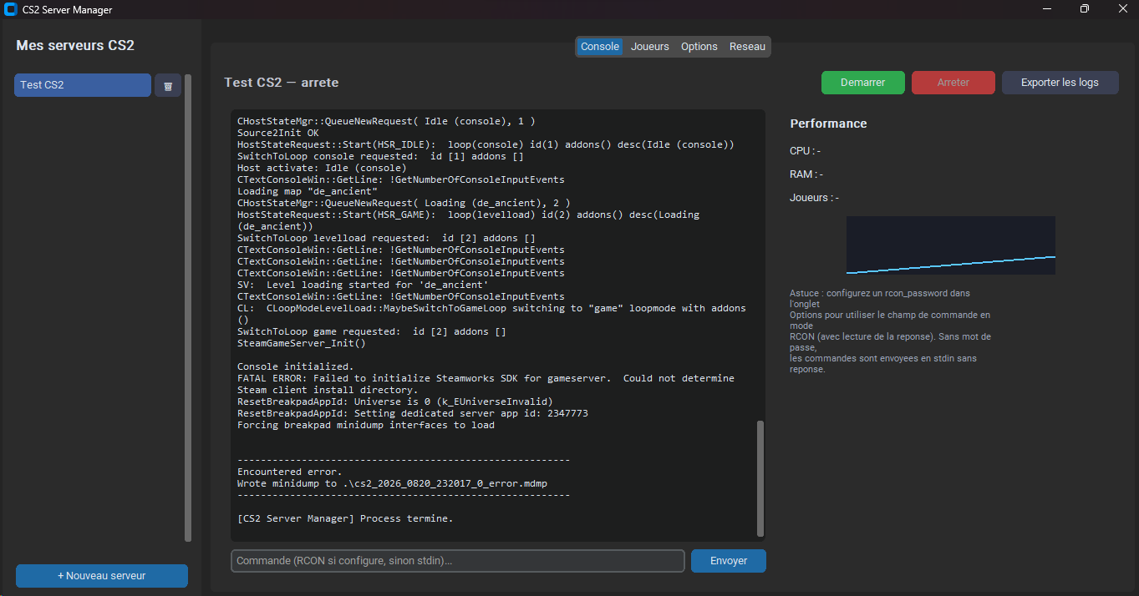
Task: Click the 'Wrote minidump' log line
Action: coord(392,483)
